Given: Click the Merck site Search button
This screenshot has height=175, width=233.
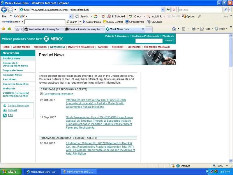Looking at the screenshot, I should click(169, 41).
